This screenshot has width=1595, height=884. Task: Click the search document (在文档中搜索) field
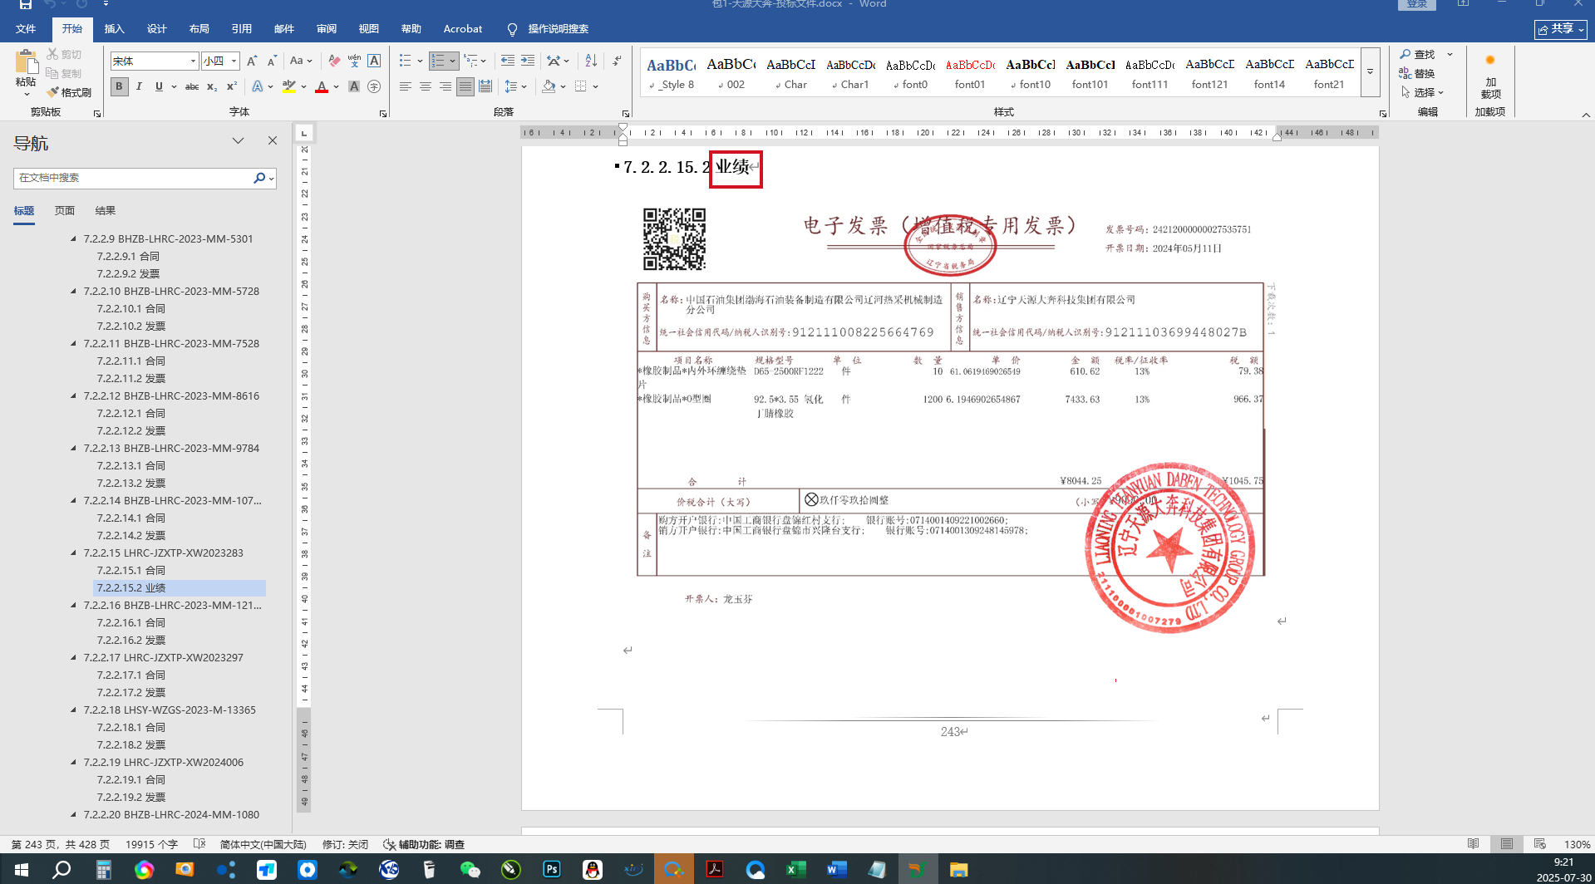[133, 178]
